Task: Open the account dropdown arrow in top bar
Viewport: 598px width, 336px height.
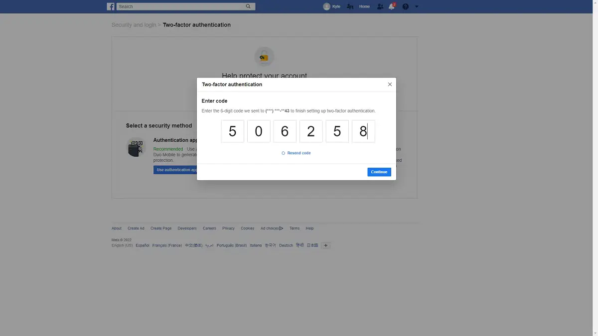Action: [417, 6]
